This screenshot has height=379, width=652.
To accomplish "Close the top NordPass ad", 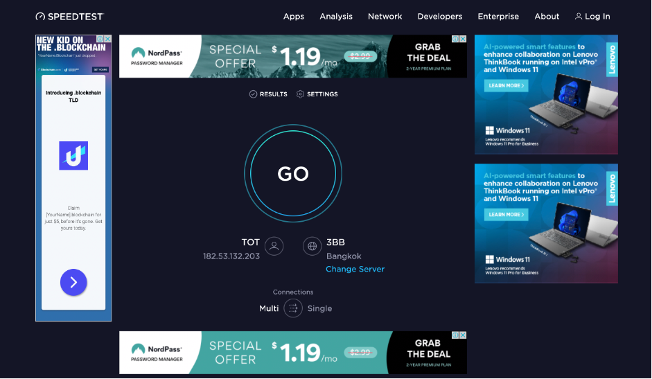I will pos(463,39).
